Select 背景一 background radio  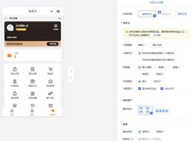pyautogui.click(x=156, y=67)
